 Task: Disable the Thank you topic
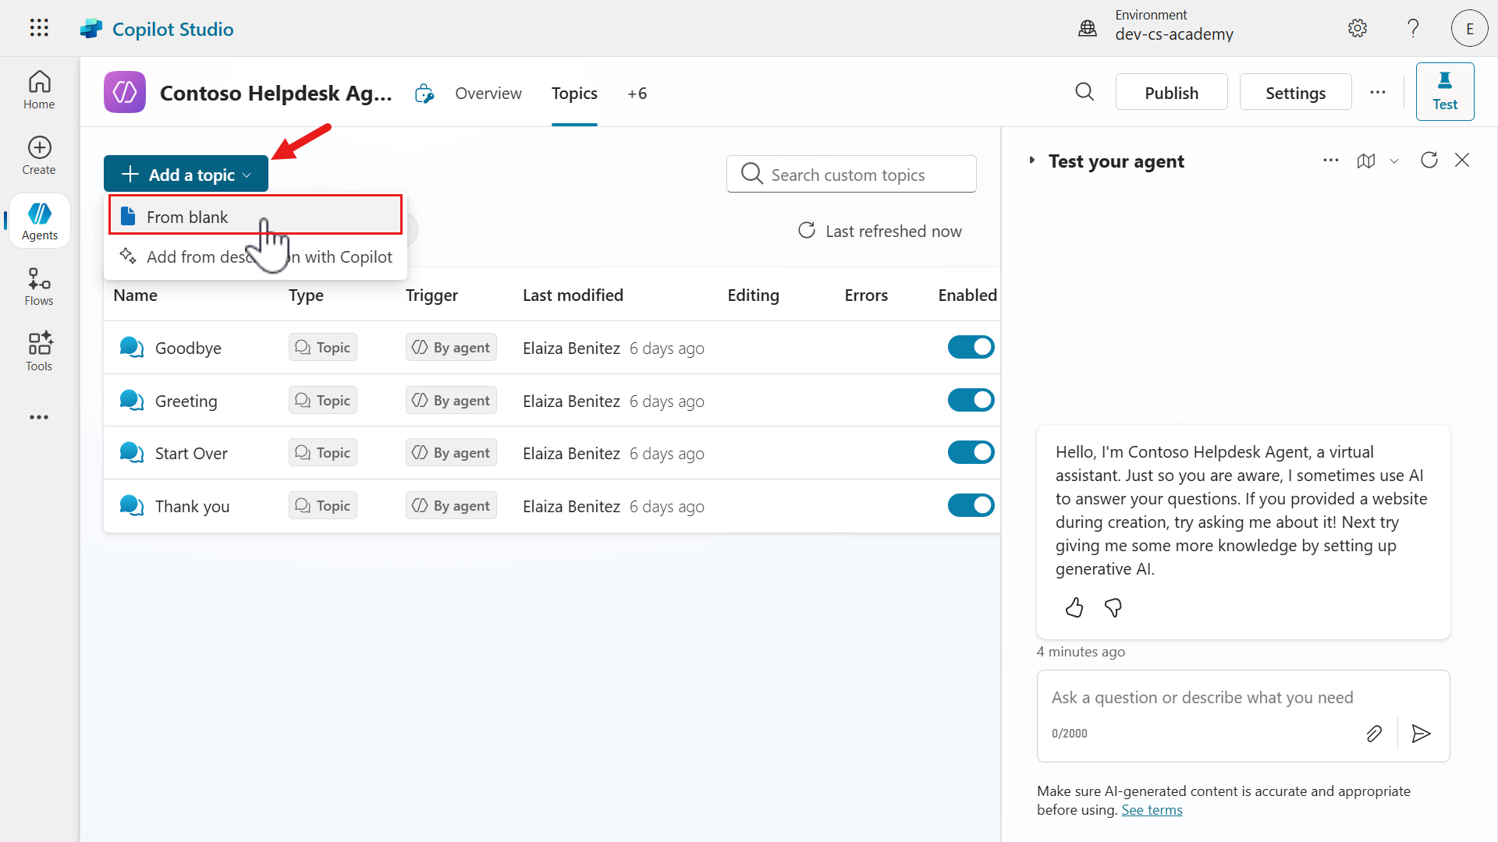pos(971,504)
